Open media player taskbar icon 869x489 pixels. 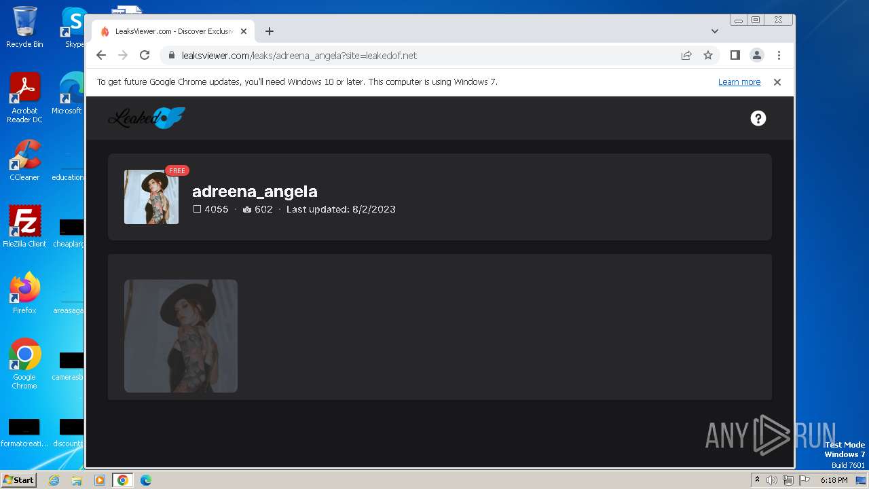(99, 480)
